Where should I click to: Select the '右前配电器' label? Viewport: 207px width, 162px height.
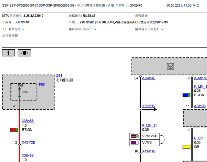pyautogui.click(x=65, y=80)
